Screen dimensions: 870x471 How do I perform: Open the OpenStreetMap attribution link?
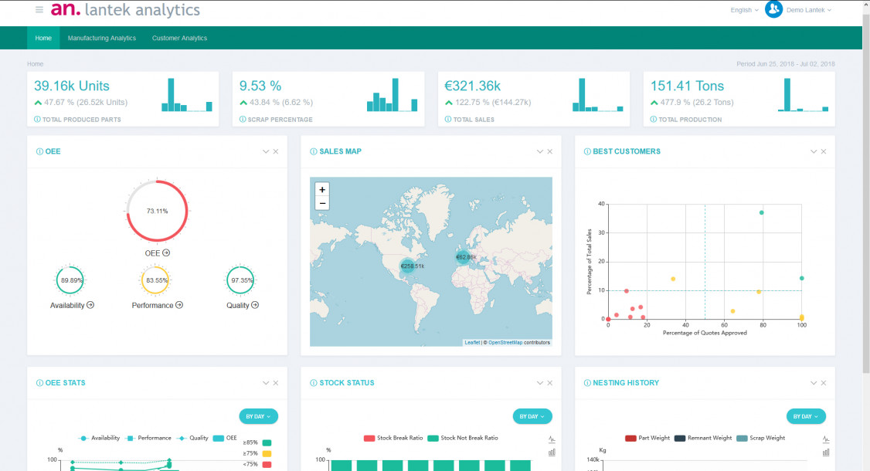[x=505, y=342]
